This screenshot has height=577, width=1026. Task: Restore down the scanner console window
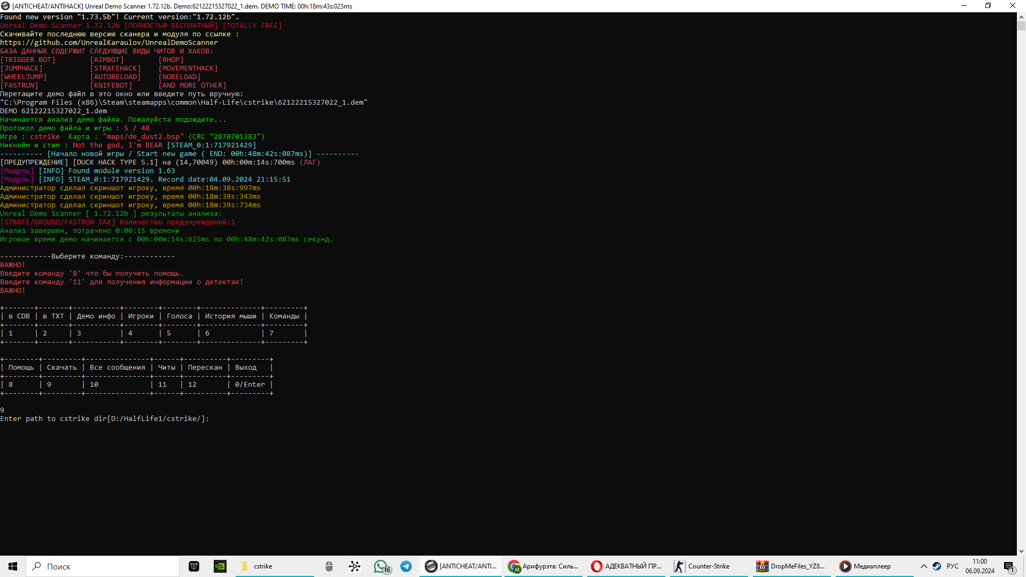[x=988, y=6]
